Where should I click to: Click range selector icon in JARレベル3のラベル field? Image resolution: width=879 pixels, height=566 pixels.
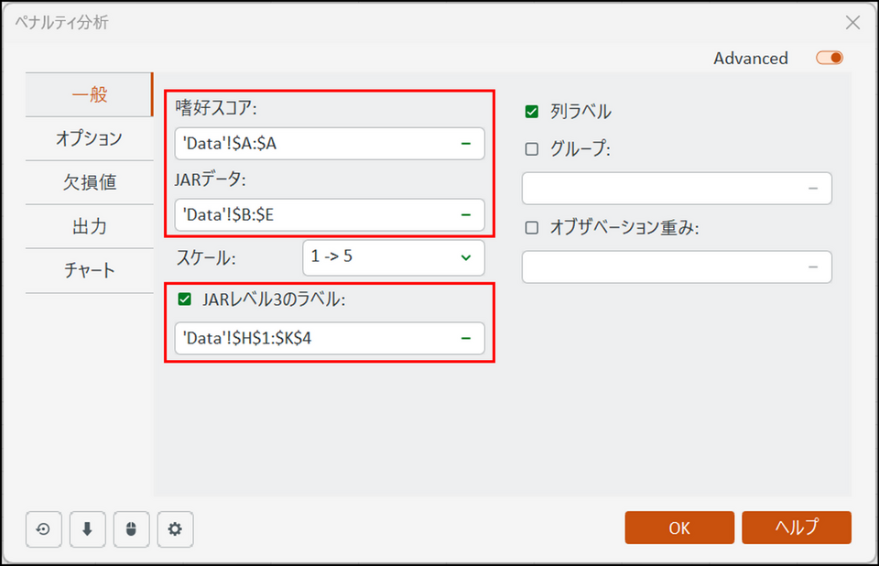tap(466, 339)
